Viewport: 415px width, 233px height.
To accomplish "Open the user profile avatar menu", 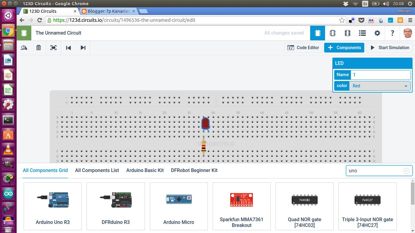I will [x=407, y=33].
